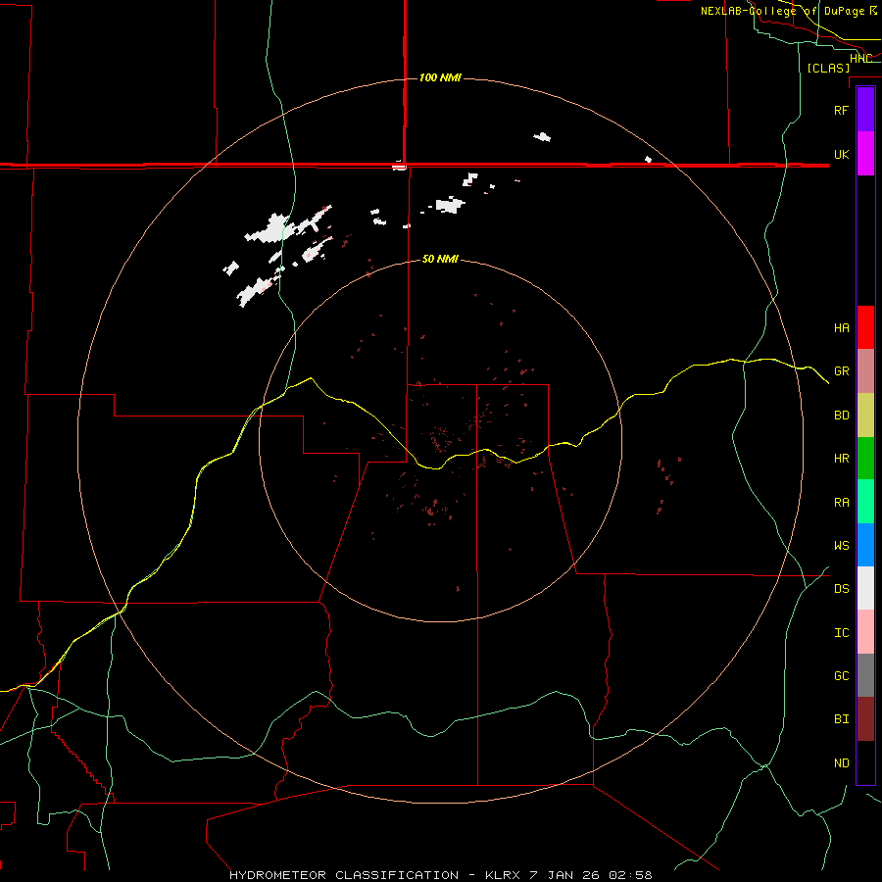This screenshot has width=882, height=882.
Task: Click the white DS legend color block
Action: tap(865, 588)
